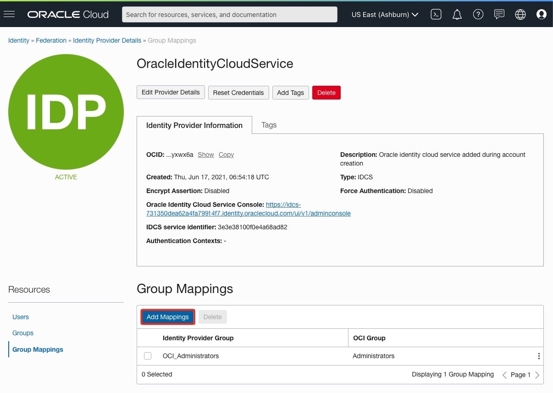Select the Identity Provider Information tab

pyautogui.click(x=194, y=125)
